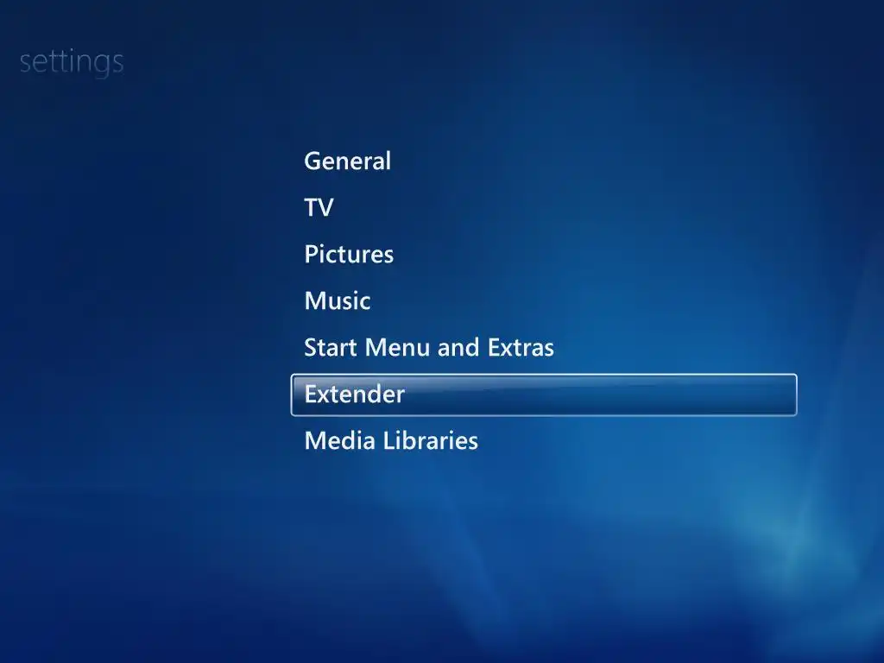
Task: Go to Pictures settings
Action: pos(349,255)
